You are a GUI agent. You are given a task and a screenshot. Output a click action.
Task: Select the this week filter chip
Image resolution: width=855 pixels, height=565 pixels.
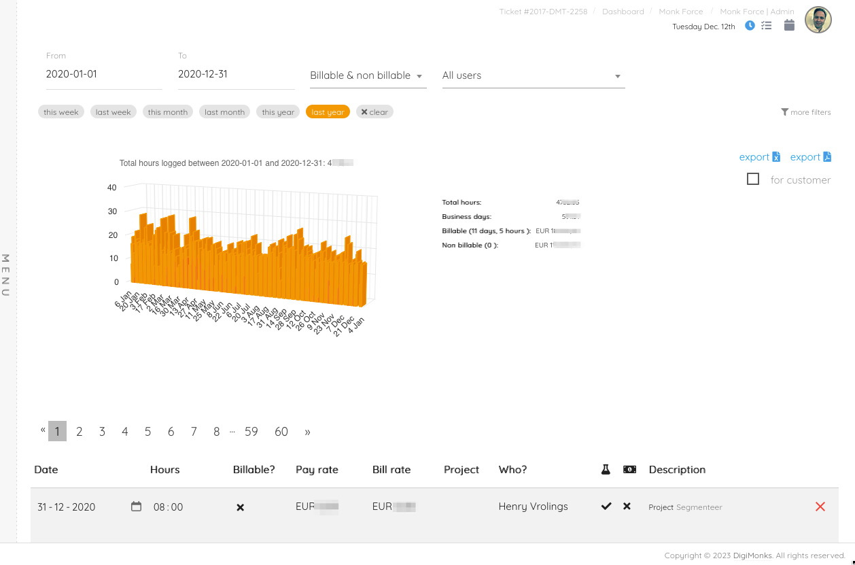coord(61,112)
